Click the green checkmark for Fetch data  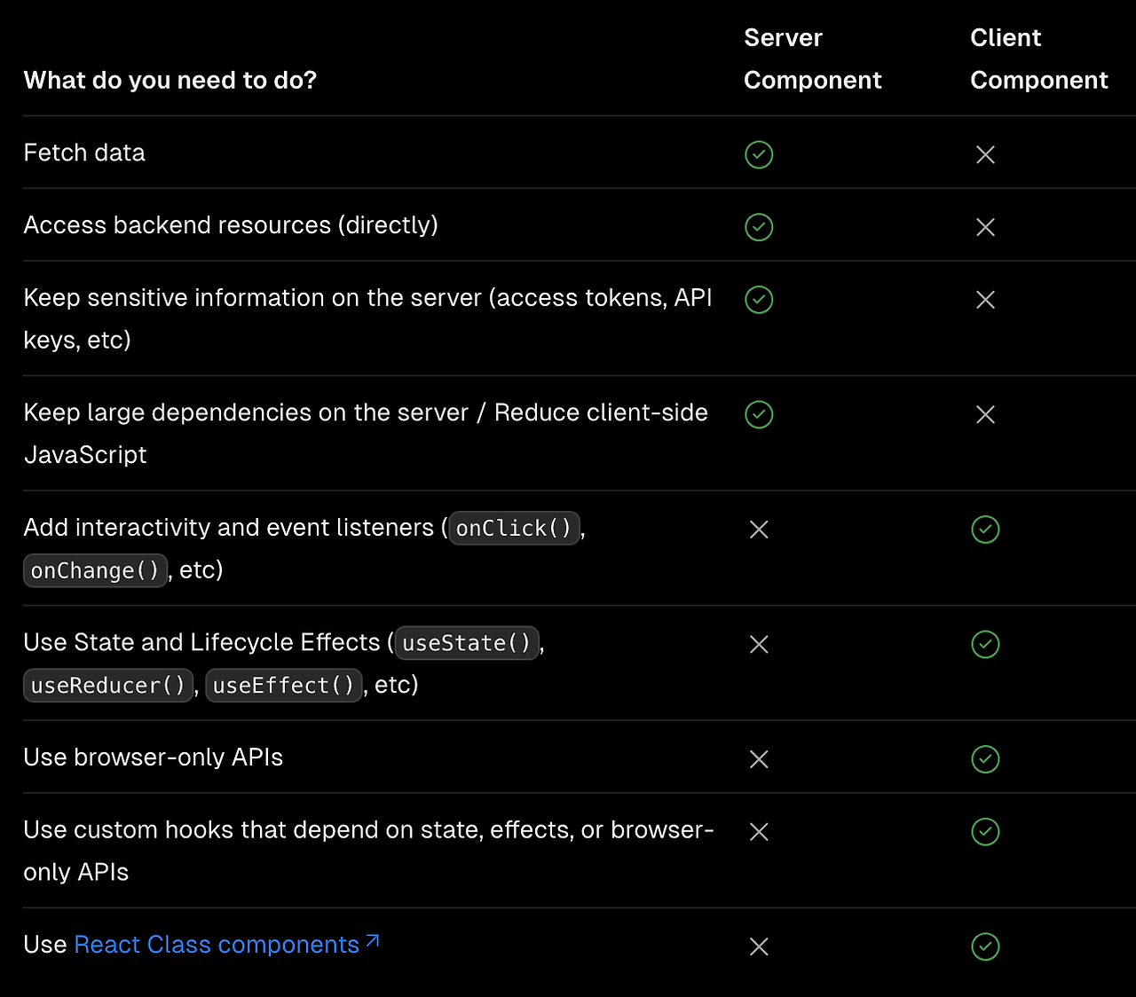pyautogui.click(x=759, y=154)
